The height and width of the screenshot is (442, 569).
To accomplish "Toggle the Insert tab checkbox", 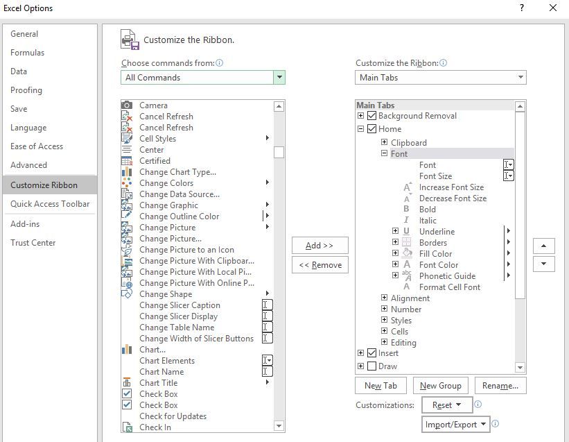I will 371,352.
